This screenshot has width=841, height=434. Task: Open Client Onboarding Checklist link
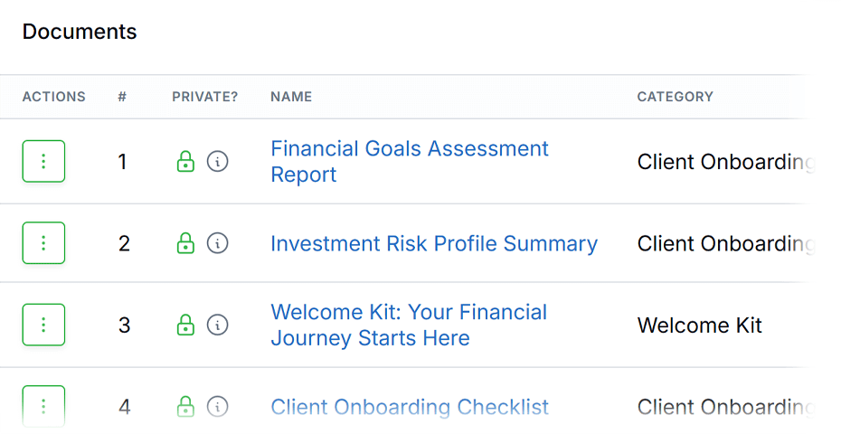pyautogui.click(x=410, y=407)
